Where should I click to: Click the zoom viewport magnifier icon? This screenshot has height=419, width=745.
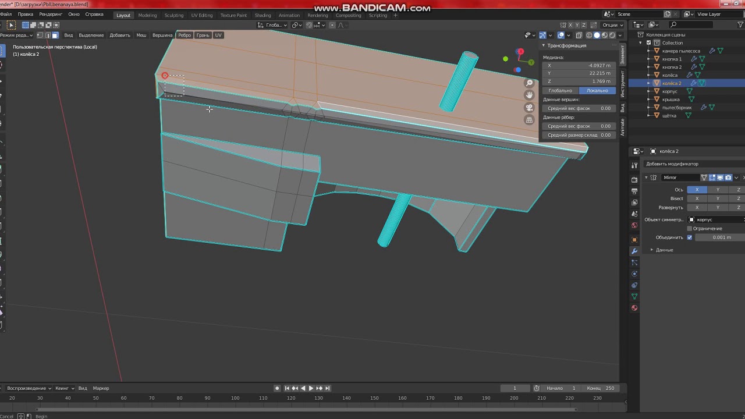click(x=529, y=83)
